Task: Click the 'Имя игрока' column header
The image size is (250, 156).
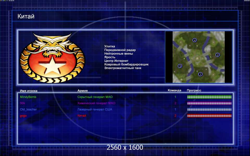Action: click(x=29, y=91)
